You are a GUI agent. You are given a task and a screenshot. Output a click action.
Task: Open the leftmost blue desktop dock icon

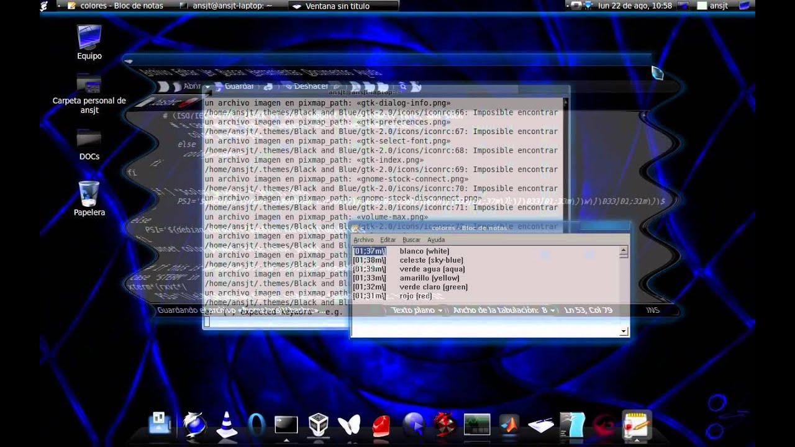pos(160,423)
